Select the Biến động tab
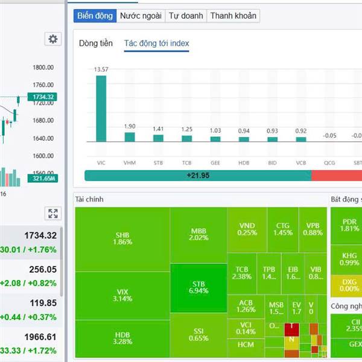 point(95,16)
